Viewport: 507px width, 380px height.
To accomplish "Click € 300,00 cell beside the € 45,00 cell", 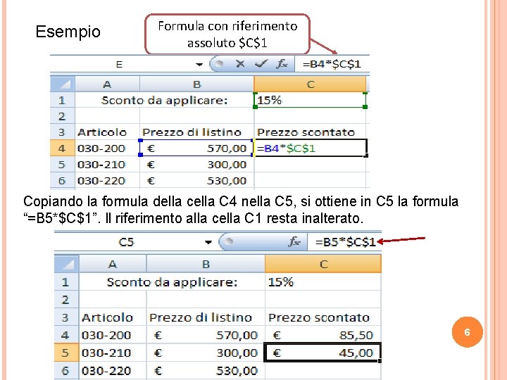I will click(206, 353).
